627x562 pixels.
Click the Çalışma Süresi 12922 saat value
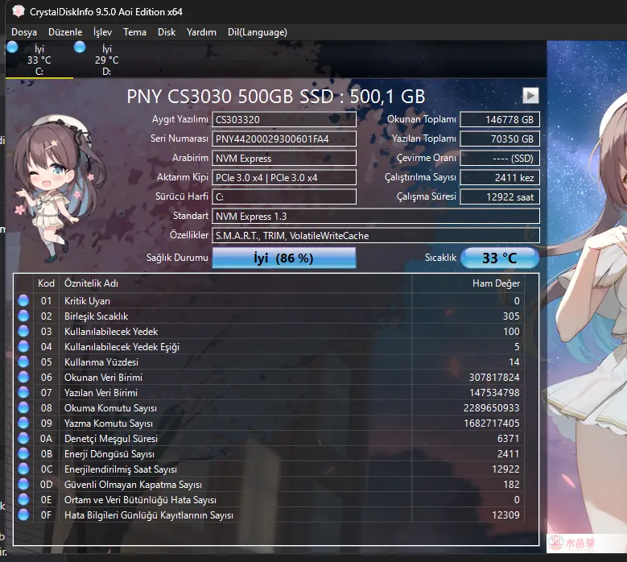[500, 196]
